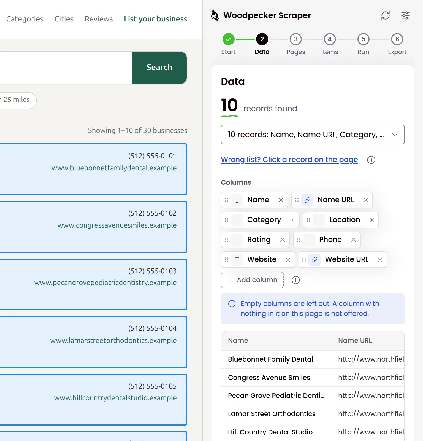Open the Reviews nav item
This screenshot has width=423, height=441.
[x=99, y=19]
